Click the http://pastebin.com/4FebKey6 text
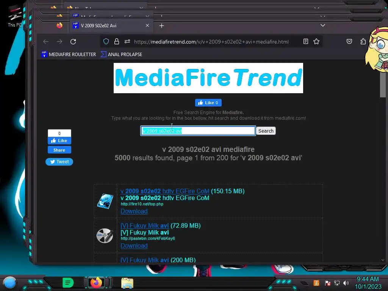Image resolution: width=388 pixels, height=291 pixels. click(148, 239)
